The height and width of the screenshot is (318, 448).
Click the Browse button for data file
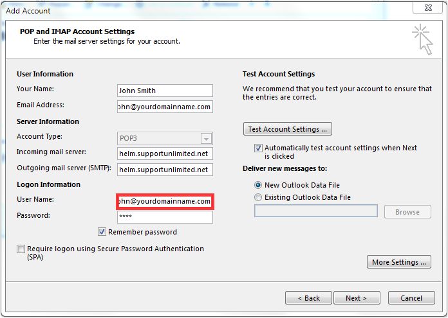click(x=407, y=212)
